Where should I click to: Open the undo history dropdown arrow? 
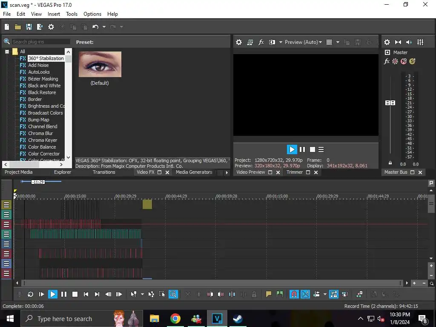[x=104, y=27]
